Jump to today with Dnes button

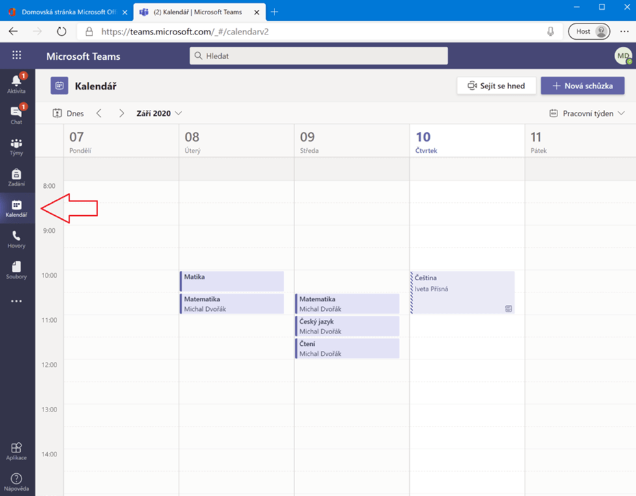click(68, 113)
